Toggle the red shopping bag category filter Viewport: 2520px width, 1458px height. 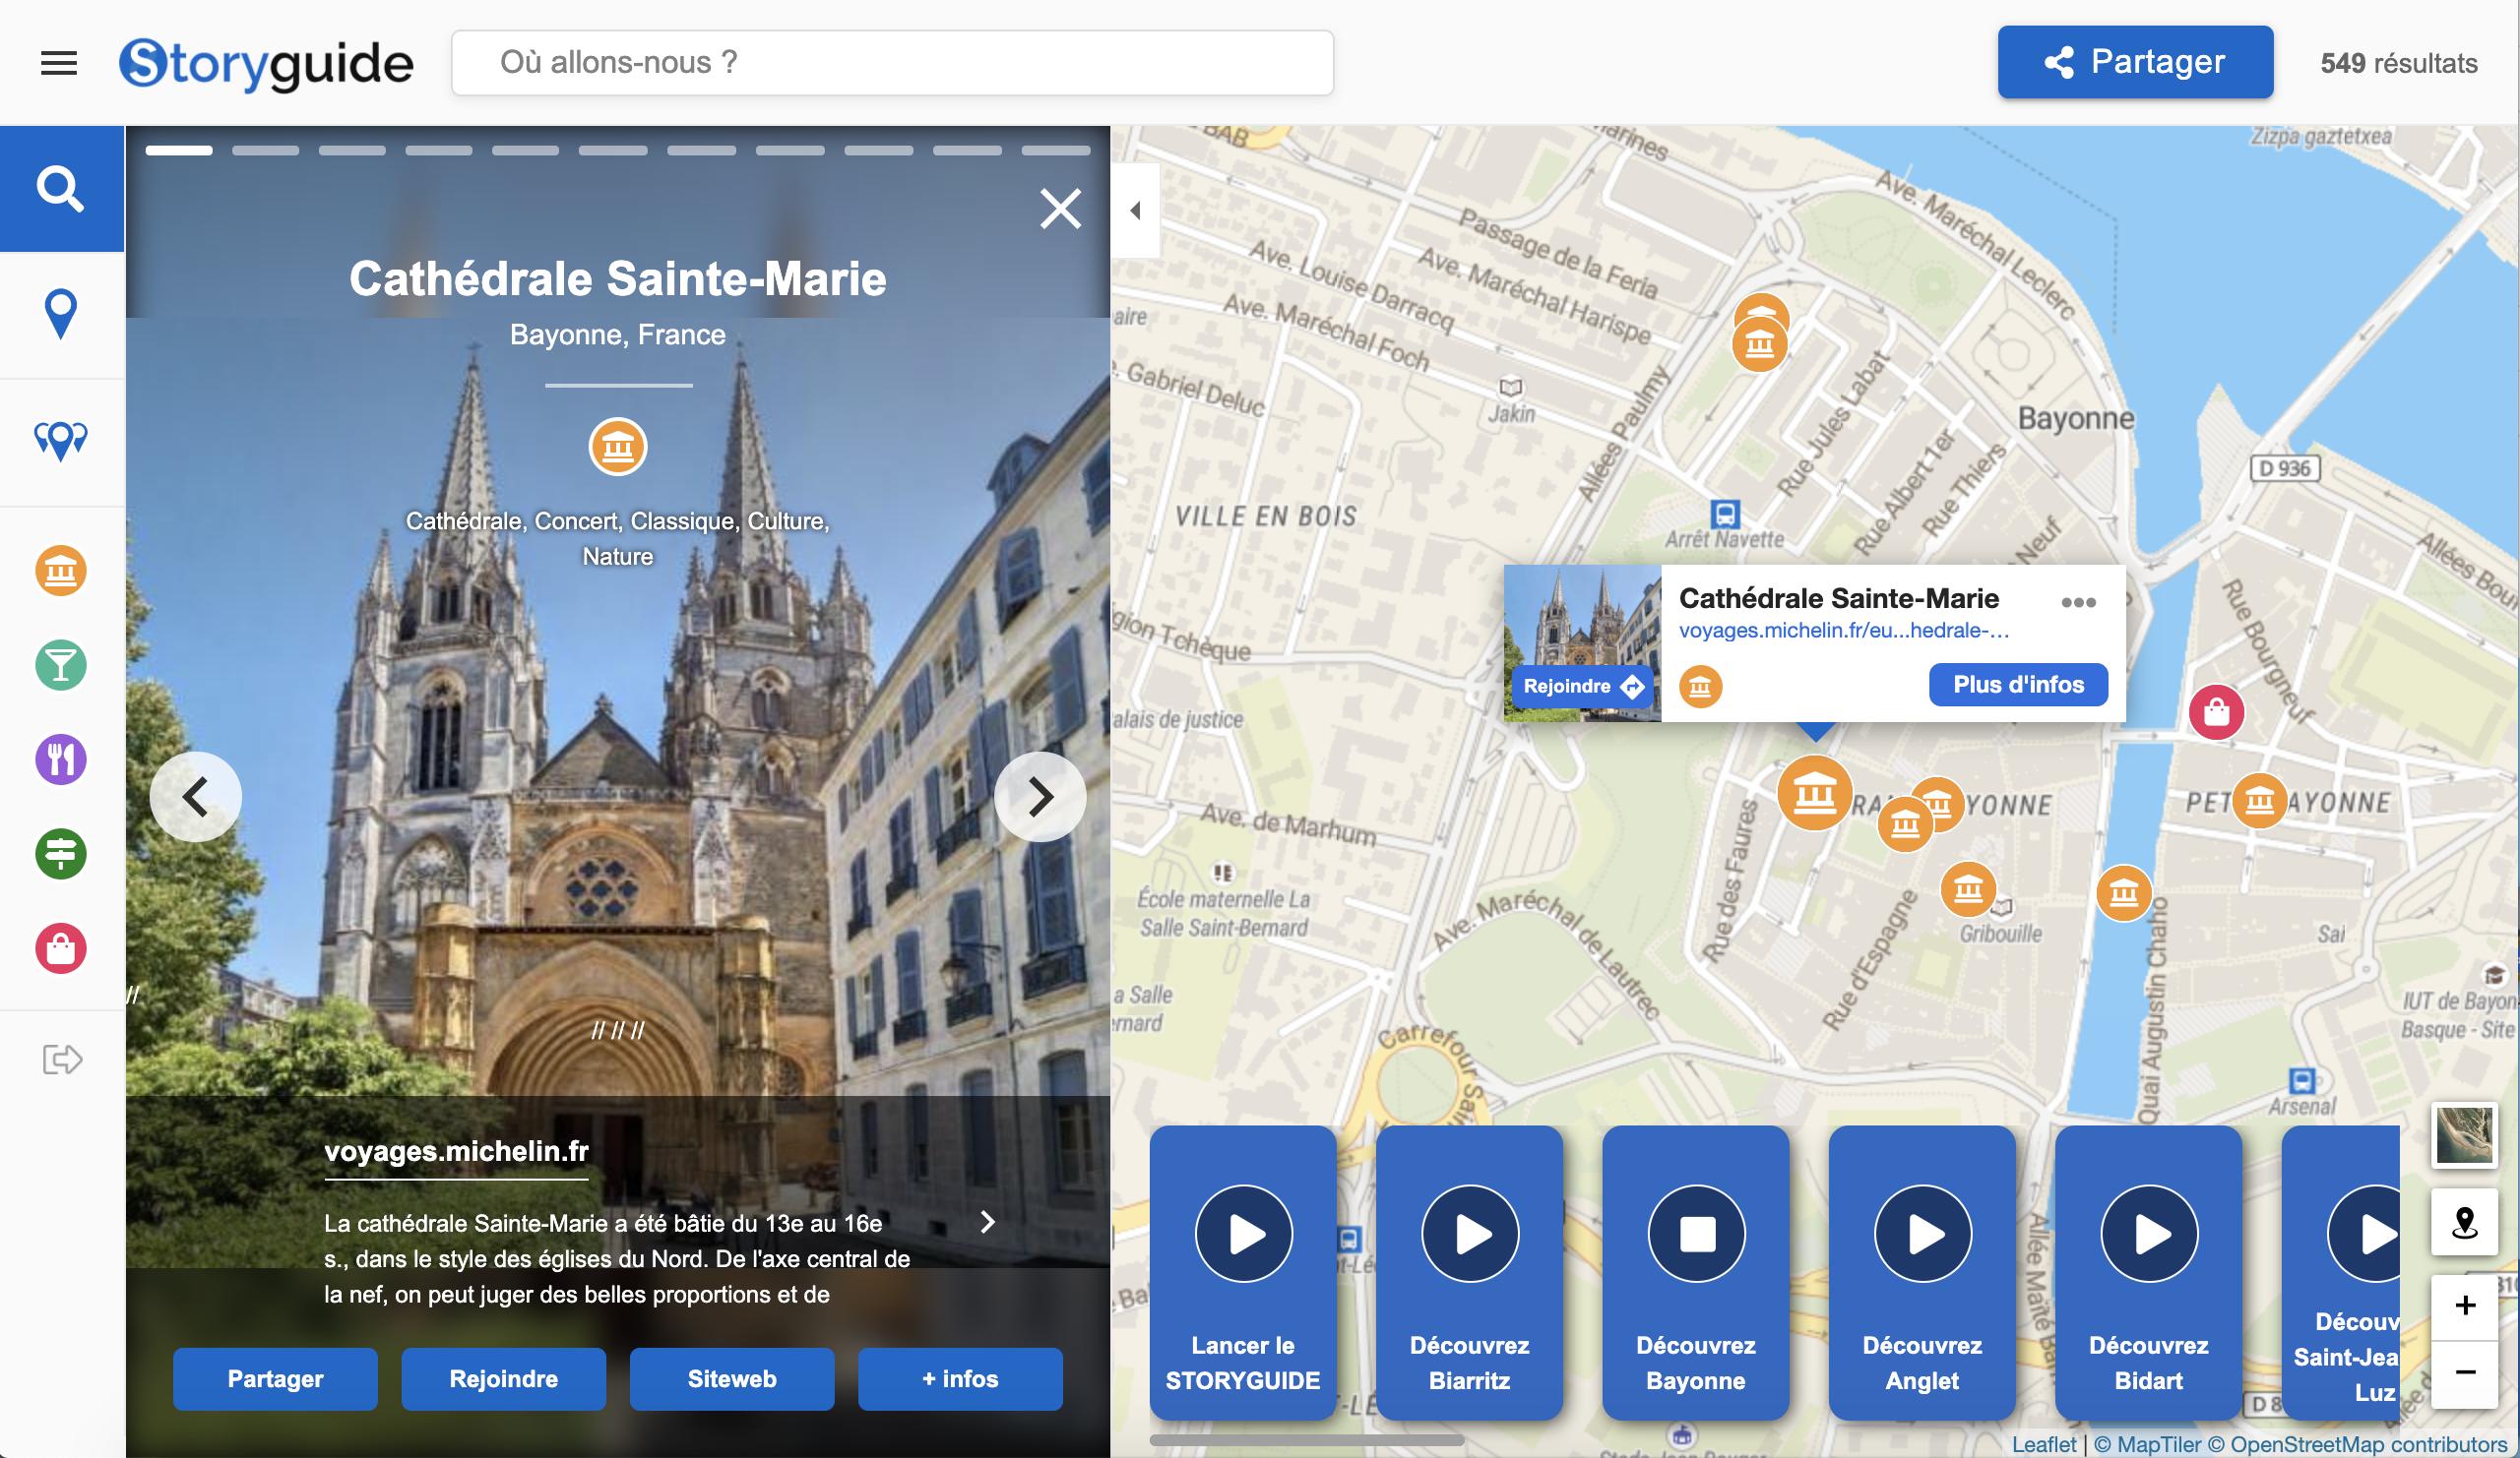click(x=61, y=948)
